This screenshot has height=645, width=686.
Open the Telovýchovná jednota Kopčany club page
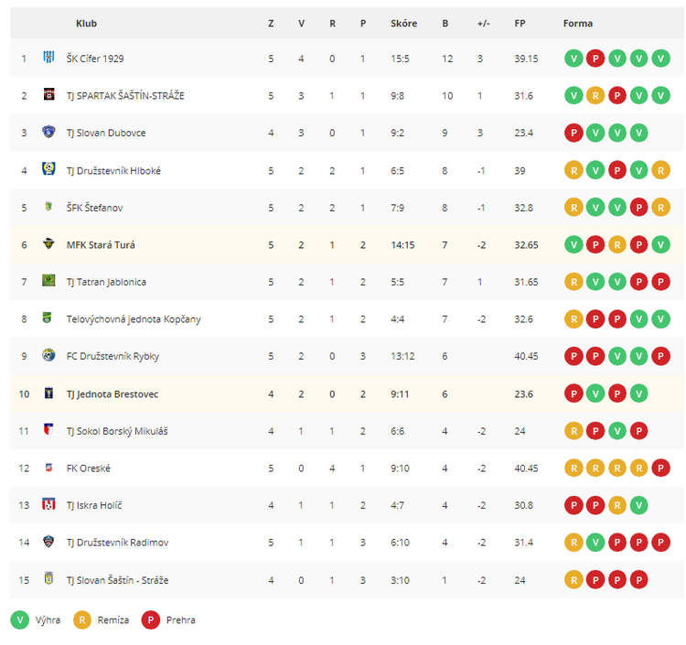coord(134,319)
